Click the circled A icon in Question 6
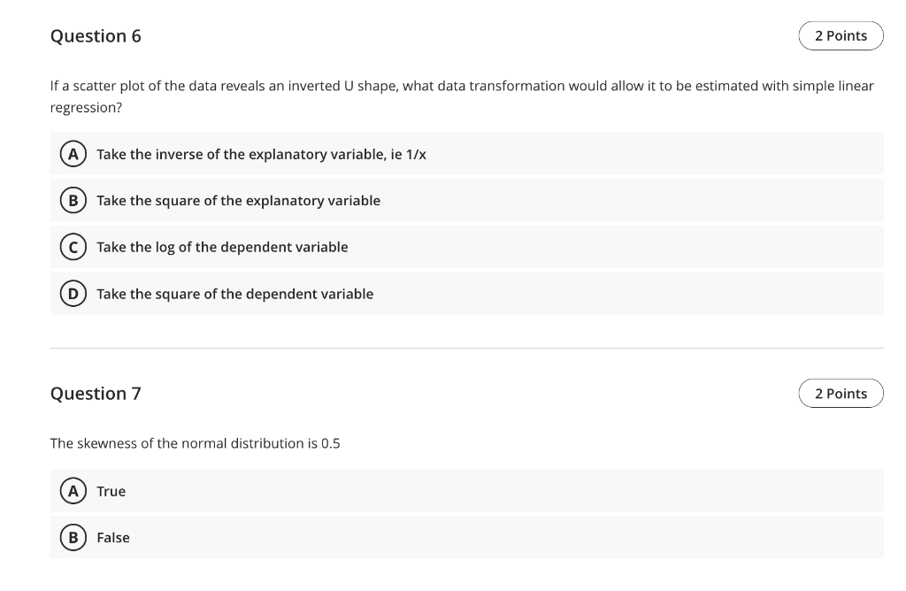This screenshot has height=591, width=906. pyautogui.click(x=72, y=153)
